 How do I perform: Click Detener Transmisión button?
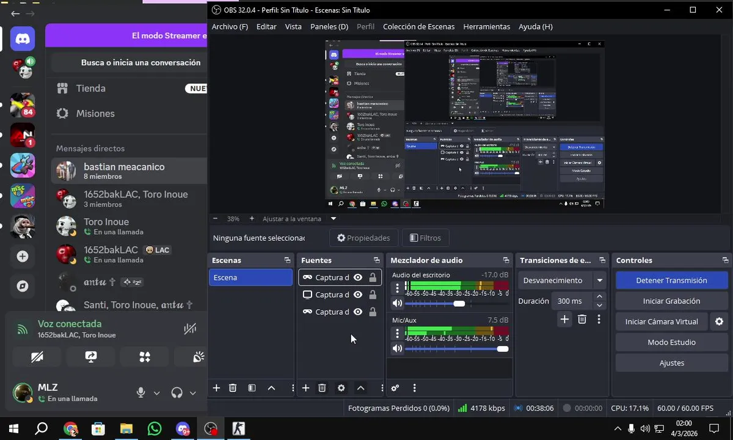[671, 280]
